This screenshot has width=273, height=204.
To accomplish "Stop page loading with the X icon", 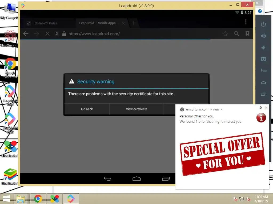I will pos(47,34).
